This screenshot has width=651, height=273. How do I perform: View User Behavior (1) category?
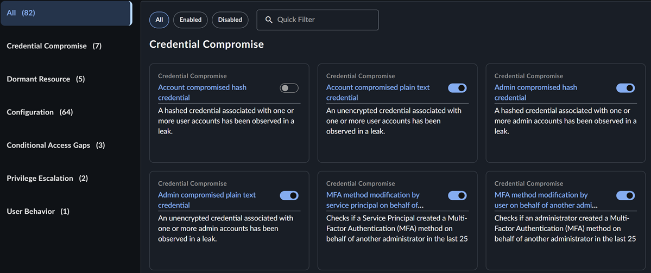pyautogui.click(x=38, y=212)
